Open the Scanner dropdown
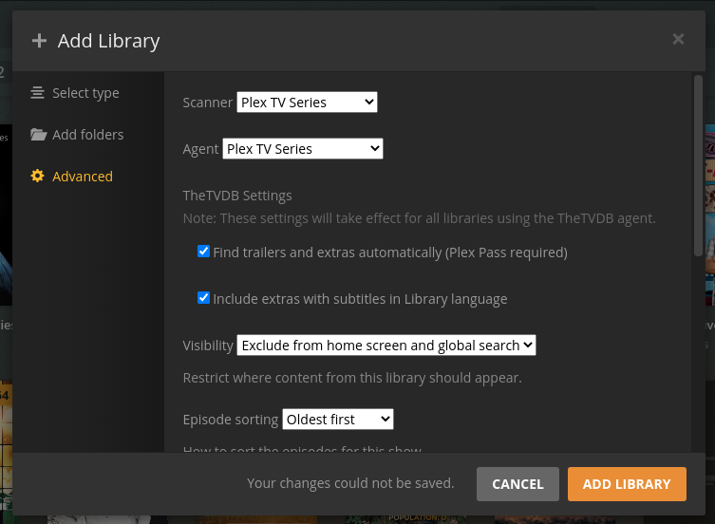This screenshot has width=715, height=524. [x=307, y=103]
